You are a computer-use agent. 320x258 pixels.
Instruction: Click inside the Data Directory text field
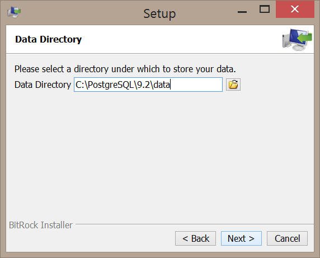148,85
